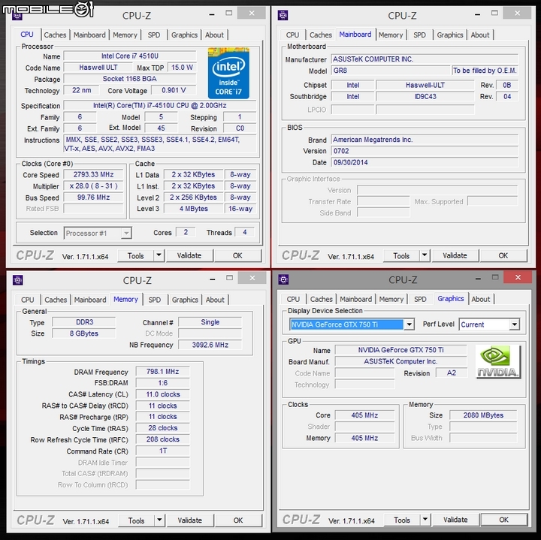Maximize the Memory window
This screenshot has width=541, height=540.
click(229, 278)
